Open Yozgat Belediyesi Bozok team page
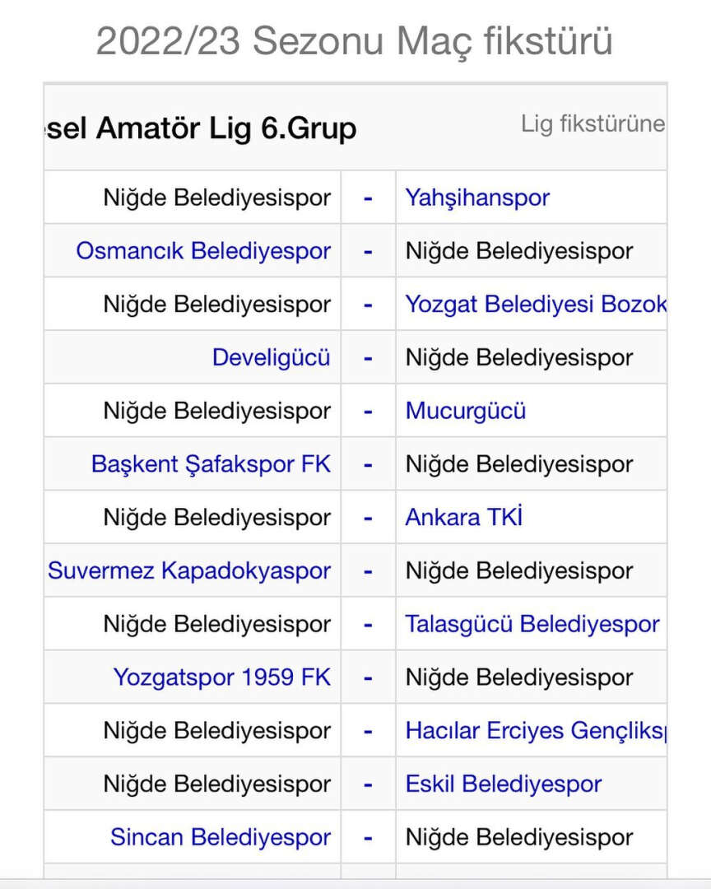711x889 pixels. pos(535,305)
